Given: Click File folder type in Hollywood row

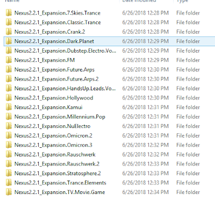Looking at the screenshot, I should pos(188,98).
